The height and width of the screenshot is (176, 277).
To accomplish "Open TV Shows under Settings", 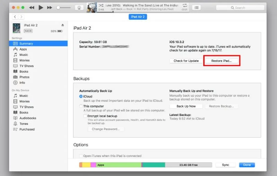I will [38, 66].
